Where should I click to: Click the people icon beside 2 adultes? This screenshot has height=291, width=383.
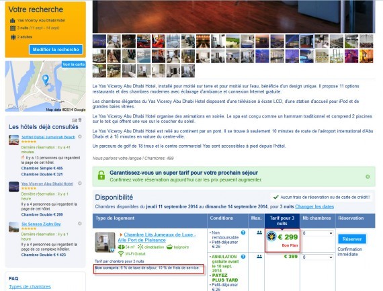[13, 37]
